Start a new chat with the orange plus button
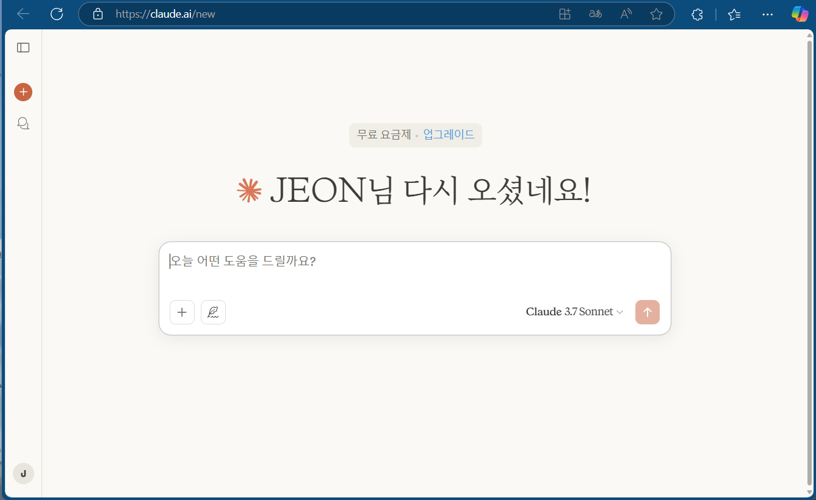816x500 pixels. (23, 92)
